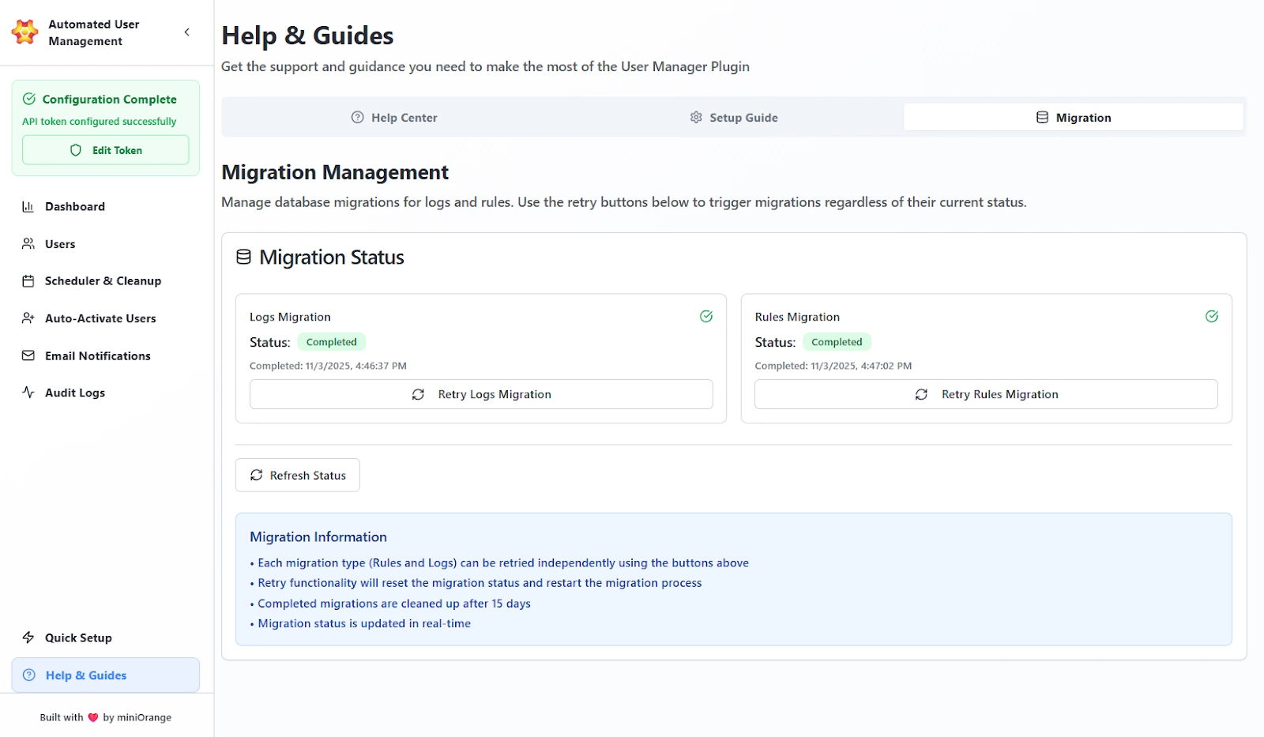Open the Setup Guide tab
1264x737 pixels.
pos(733,117)
